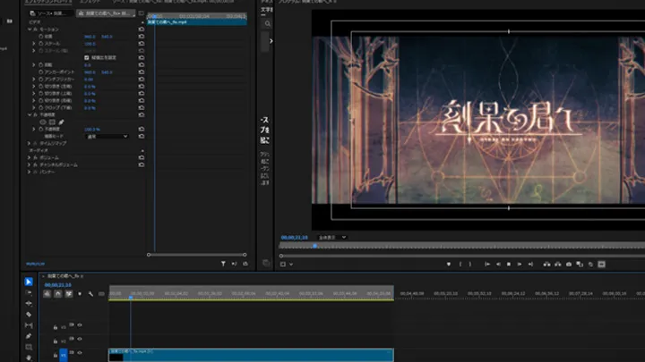Screen dimensions: 645x362
Task: Click the Program monitor blue playhead
Action: coord(314,246)
